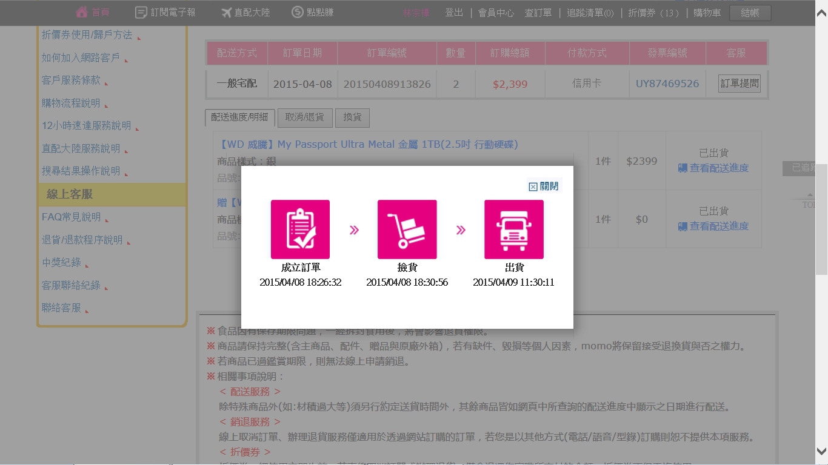The width and height of the screenshot is (828, 465).
Task: Open 搜尋結果操作說明 sidebar link
Action: [81, 171]
